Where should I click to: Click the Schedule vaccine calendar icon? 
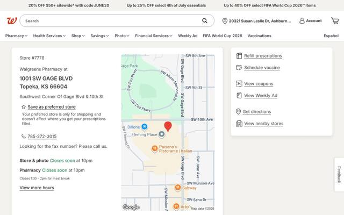coord(239,68)
